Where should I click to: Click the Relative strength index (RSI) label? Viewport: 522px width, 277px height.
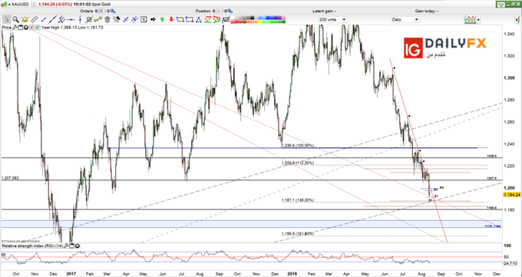tap(32, 246)
